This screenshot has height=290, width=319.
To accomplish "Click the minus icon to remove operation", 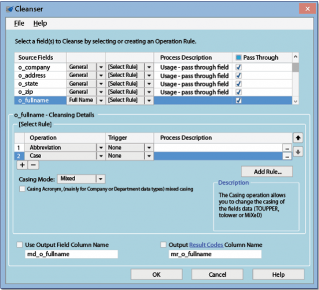I will point(33,165).
